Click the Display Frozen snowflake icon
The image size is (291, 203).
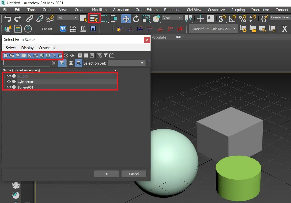point(66,55)
